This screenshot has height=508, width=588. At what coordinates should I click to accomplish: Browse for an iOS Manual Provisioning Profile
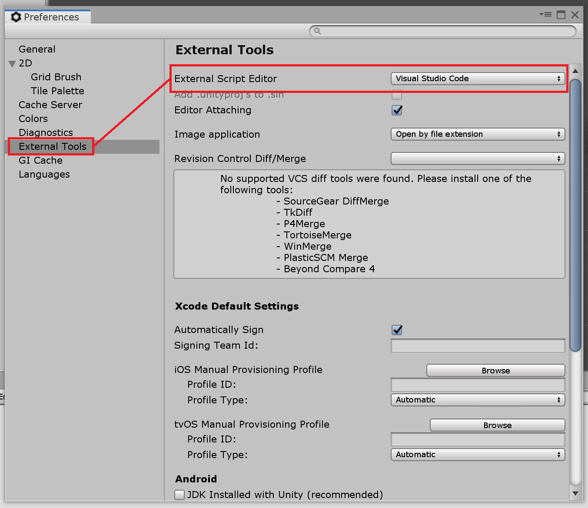[x=495, y=370]
